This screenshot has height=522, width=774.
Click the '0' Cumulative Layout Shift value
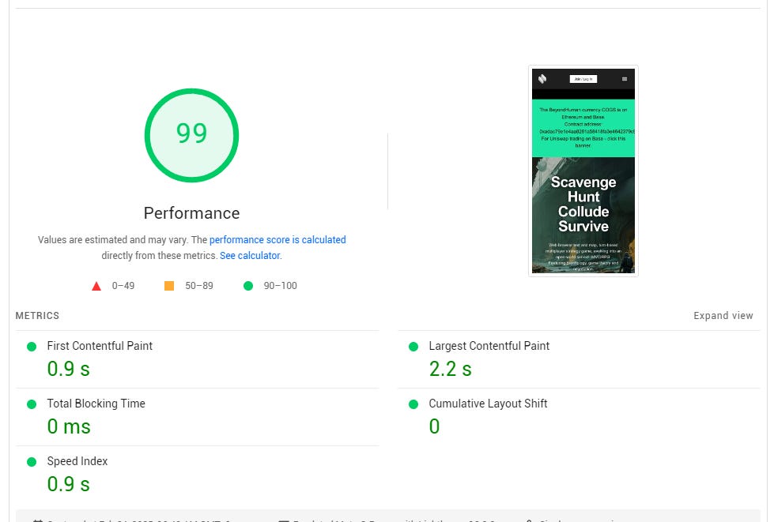(x=434, y=426)
